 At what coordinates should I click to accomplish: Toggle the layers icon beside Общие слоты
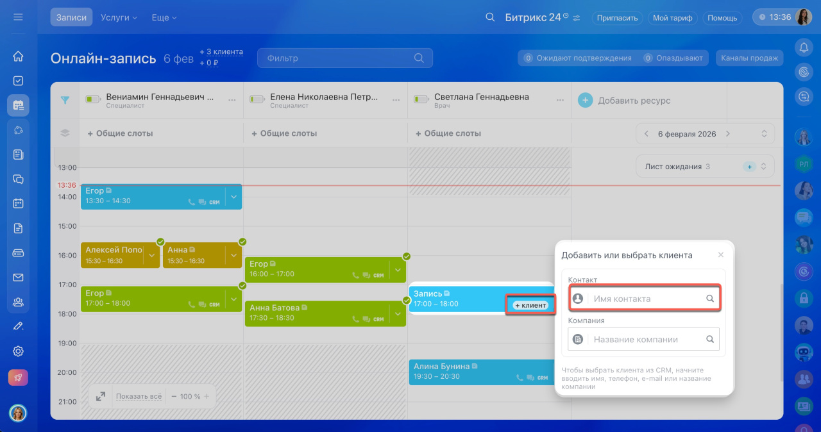65,133
